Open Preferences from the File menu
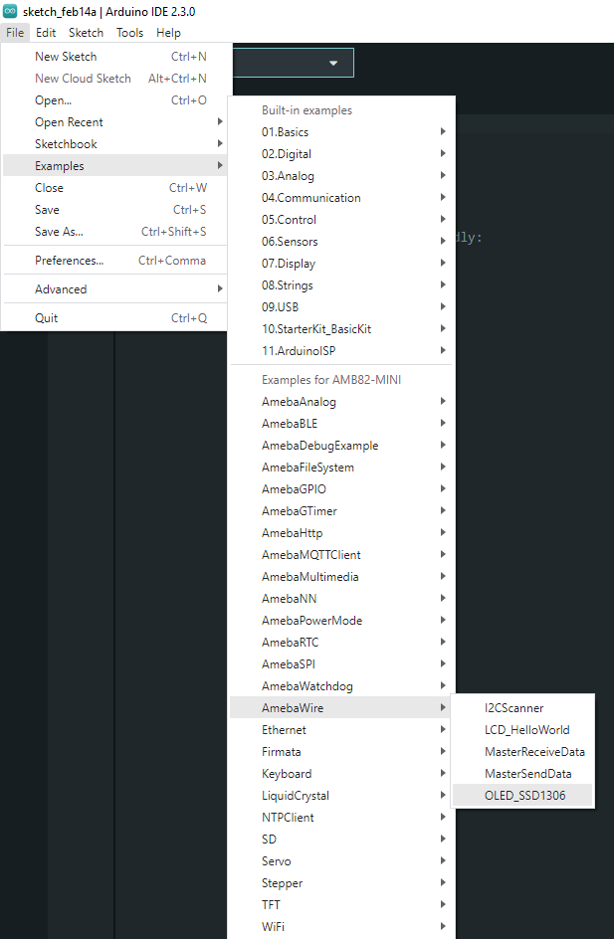Screen dimensions: 614x939 (69, 261)
